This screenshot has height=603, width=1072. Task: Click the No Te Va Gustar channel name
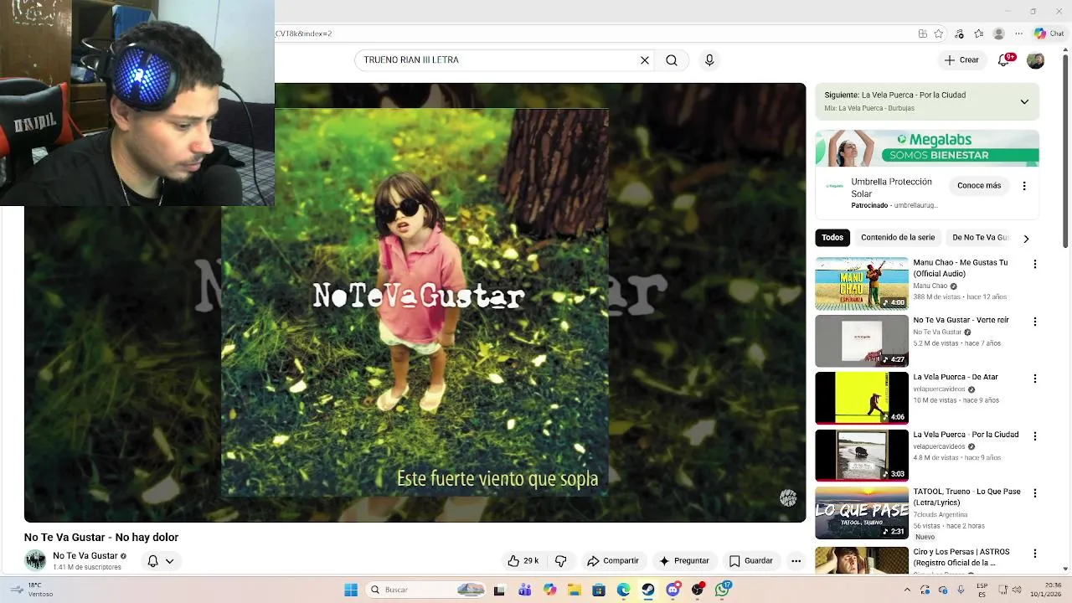coord(85,556)
